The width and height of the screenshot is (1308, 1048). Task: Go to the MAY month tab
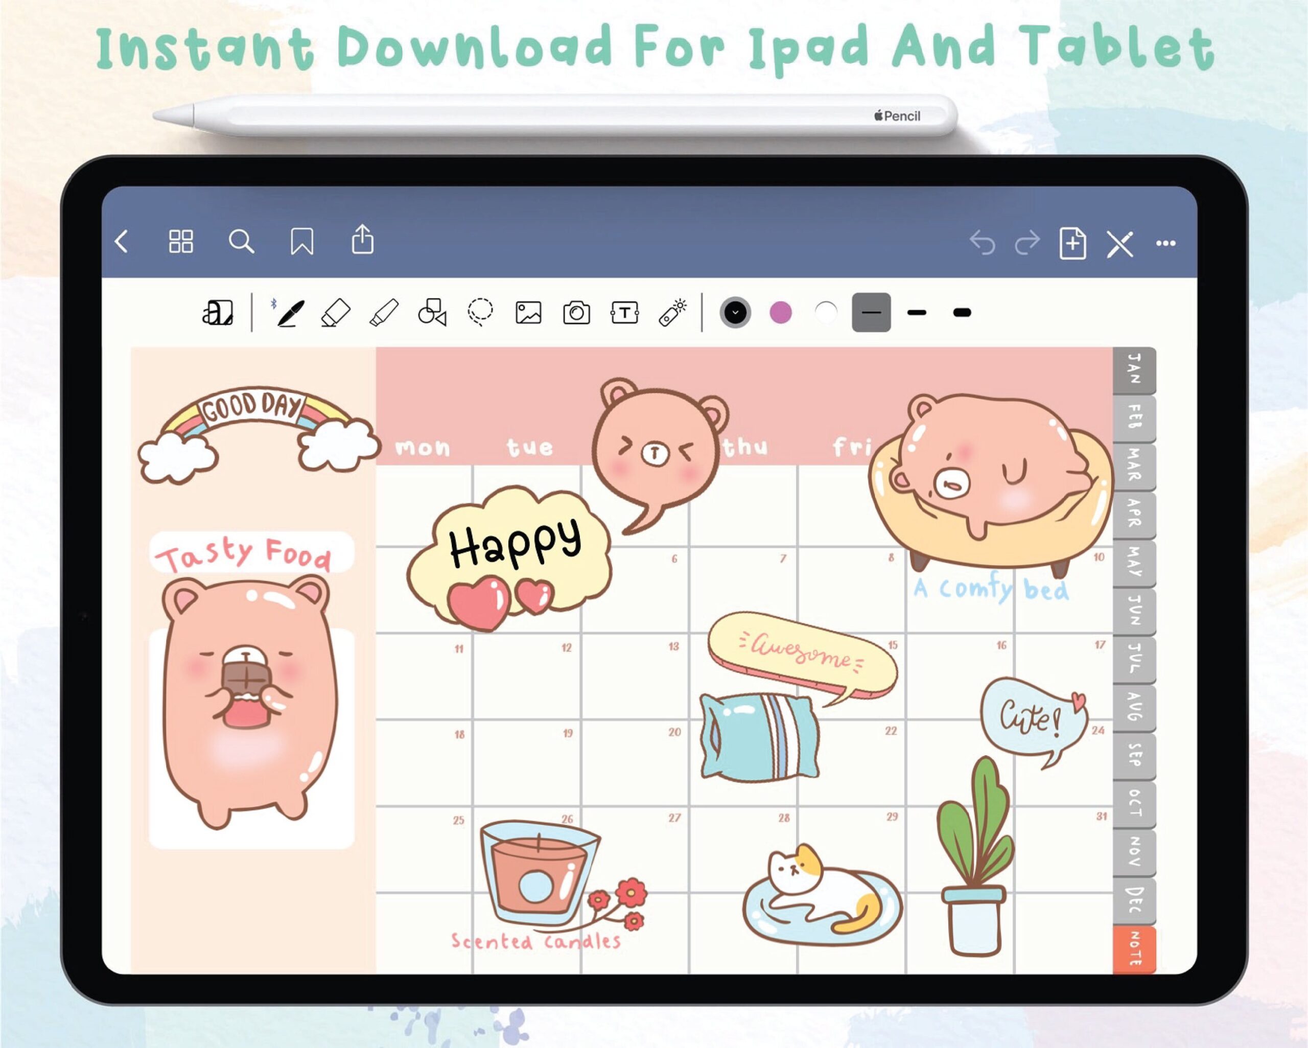click(x=1134, y=563)
